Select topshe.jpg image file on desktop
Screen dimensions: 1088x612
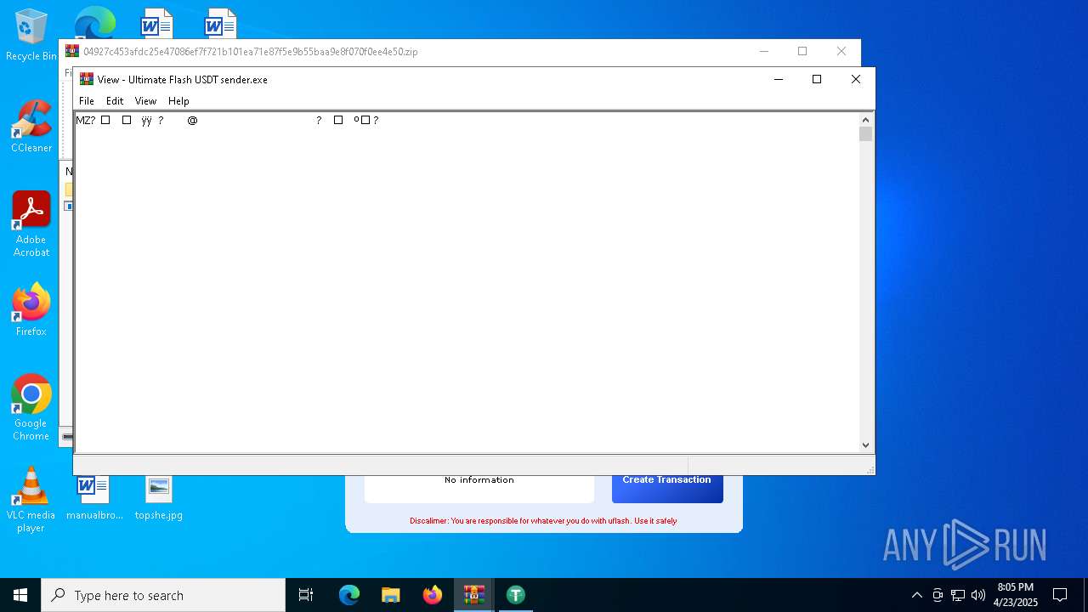click(x=159, y=498)
